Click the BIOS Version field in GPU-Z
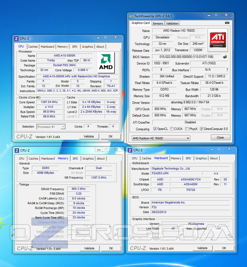This screenshot has height=267, width=247. coord(186,57)
